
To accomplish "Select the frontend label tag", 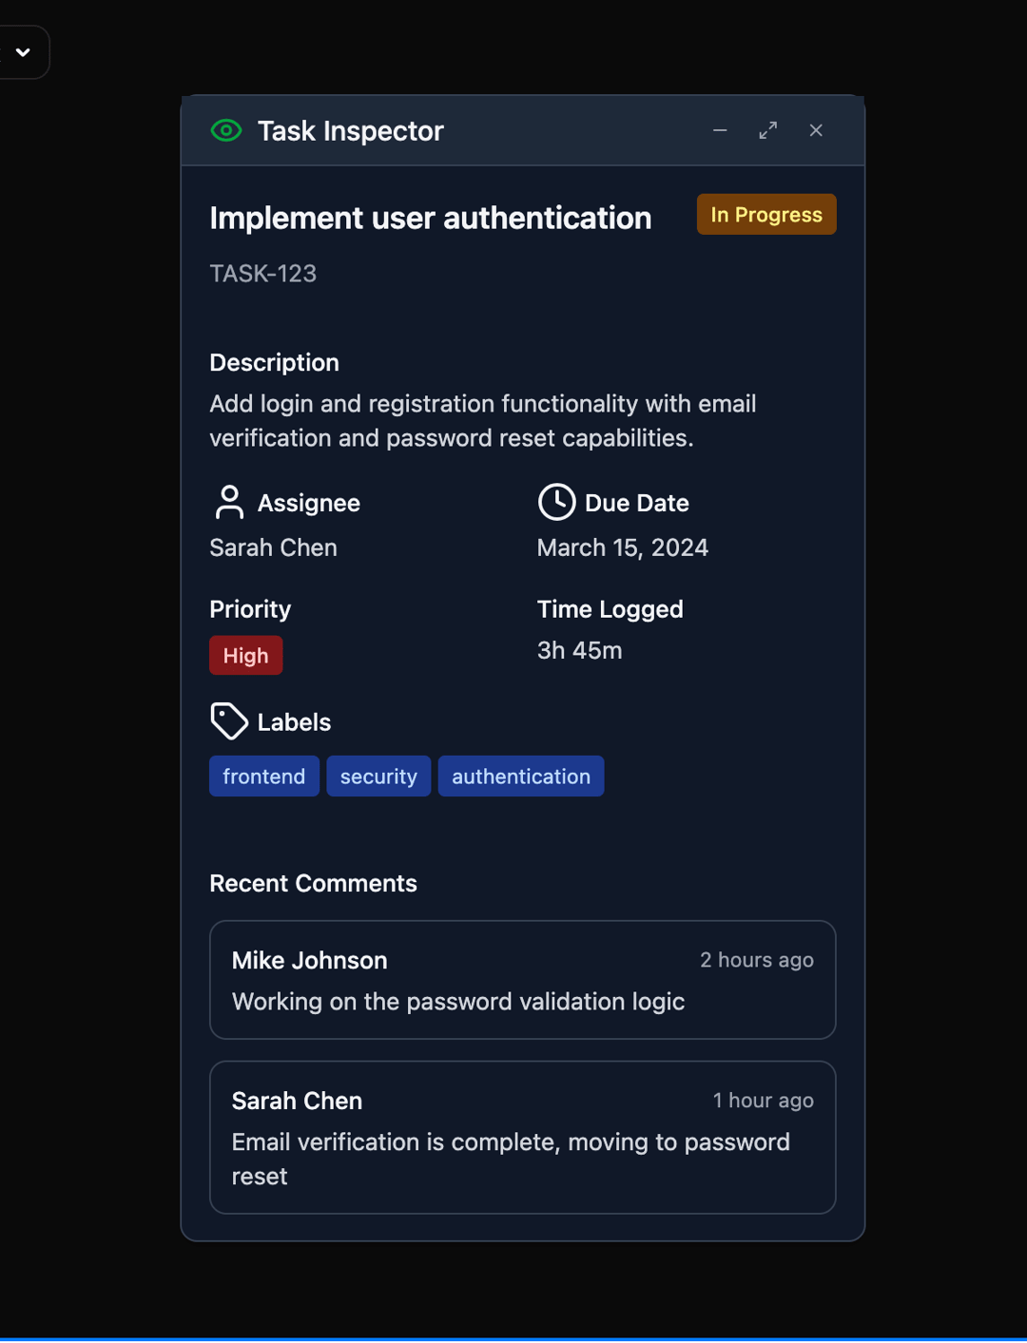I will click(x=264, y=776).
